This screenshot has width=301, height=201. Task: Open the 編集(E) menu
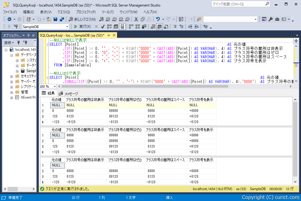coord(28,12)
